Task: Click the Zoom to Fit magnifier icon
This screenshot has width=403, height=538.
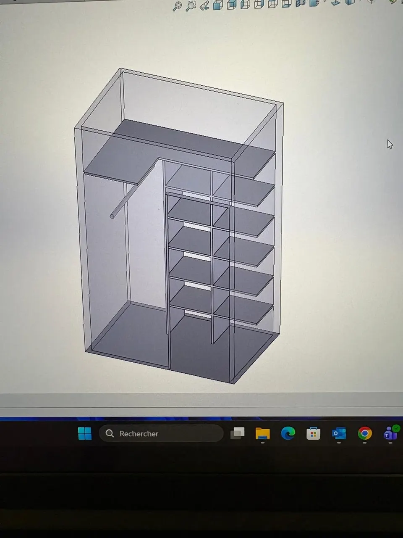Action: point(178,6)
